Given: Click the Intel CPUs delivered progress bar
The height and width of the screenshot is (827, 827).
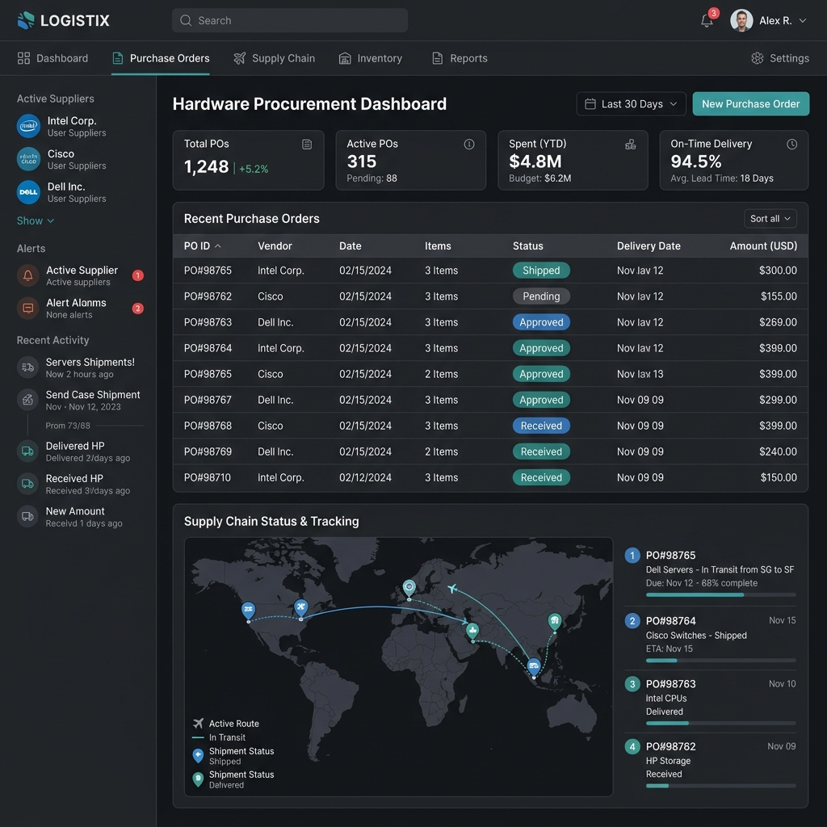Looking at the screenshot, I should 720,723.
